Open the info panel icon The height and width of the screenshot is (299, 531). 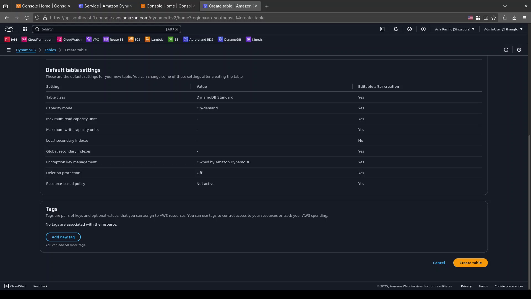pyautogui.click(x=506, y=50)
